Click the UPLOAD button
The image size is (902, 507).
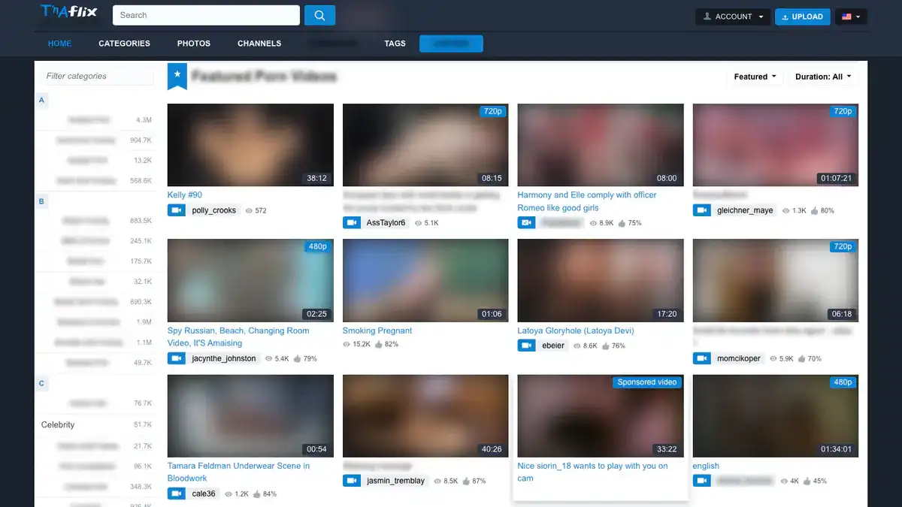[802, 17]
